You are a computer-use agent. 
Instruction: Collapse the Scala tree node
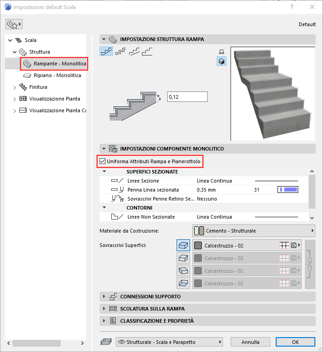[10, 41]
